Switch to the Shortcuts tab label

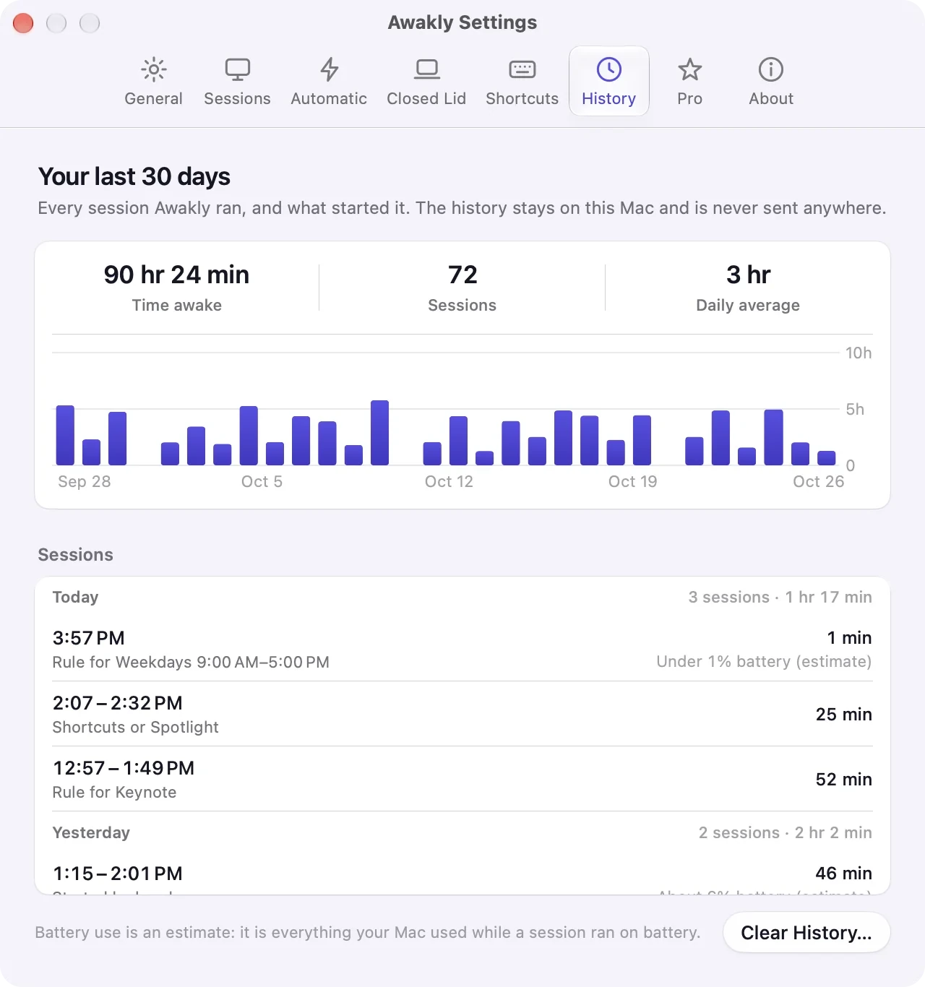(x=522, y=98)
